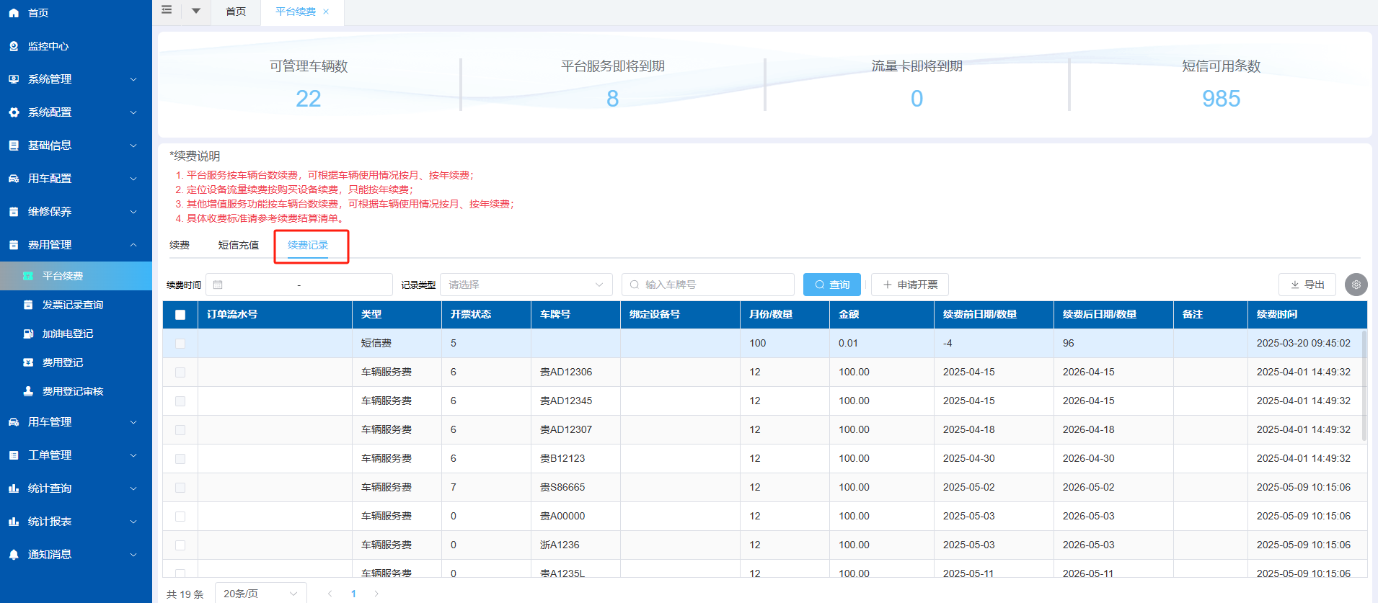The width and height of the screenshot is (1378, 603).
Task: Open the table column settings gear
Action: [1356, 285]
